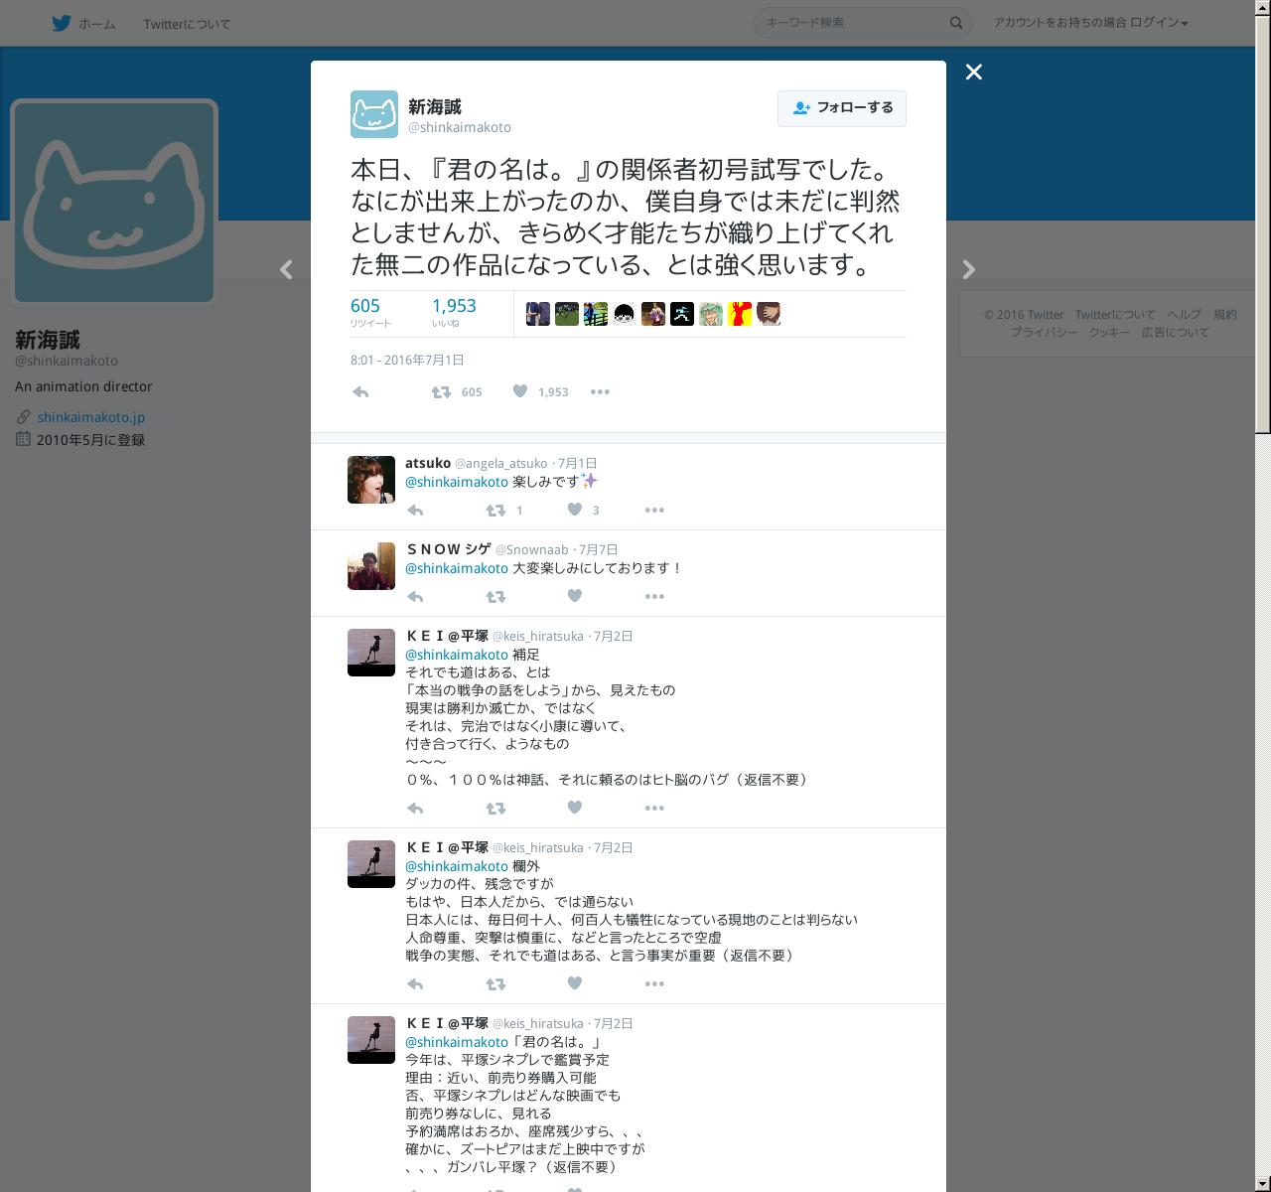The width and height of the screenshot is (1271, 1192).
Task: Retweet atsuko's tweet
Action: 495,511
